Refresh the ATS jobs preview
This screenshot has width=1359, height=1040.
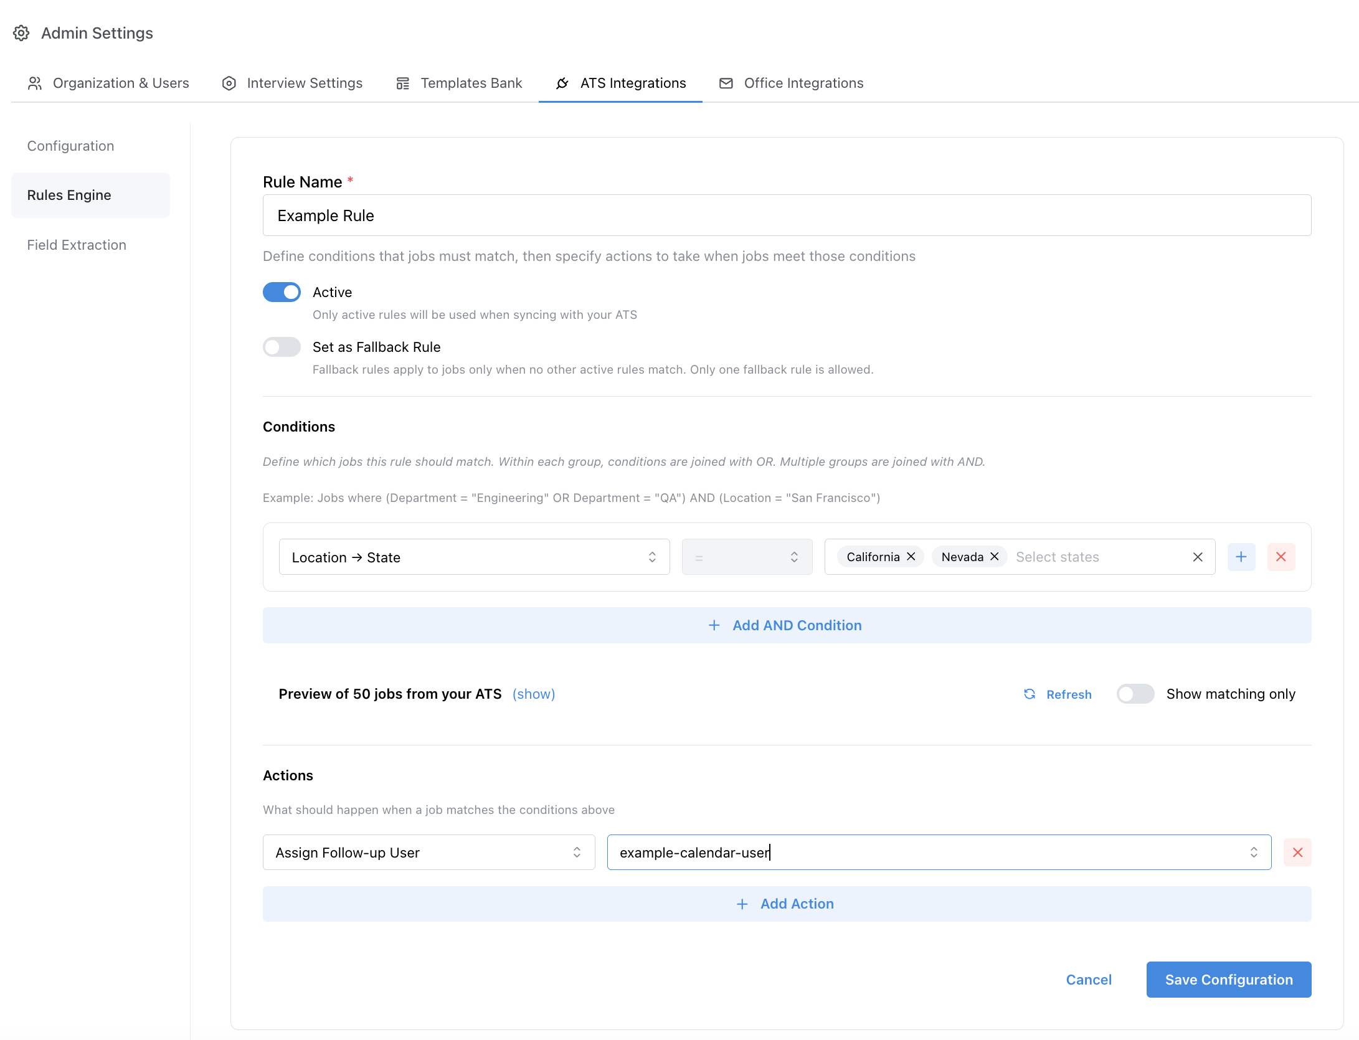(x=1057, y=694)
